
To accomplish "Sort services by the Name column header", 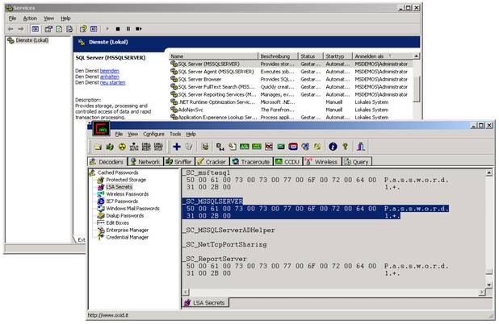I will (213, 56).
